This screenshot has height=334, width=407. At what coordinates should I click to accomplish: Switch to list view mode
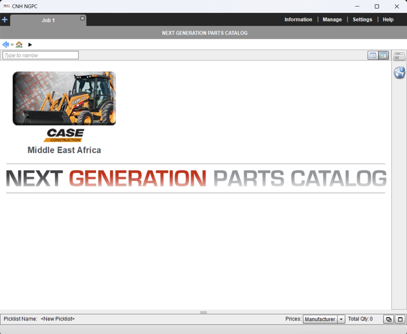coord(373,55)
